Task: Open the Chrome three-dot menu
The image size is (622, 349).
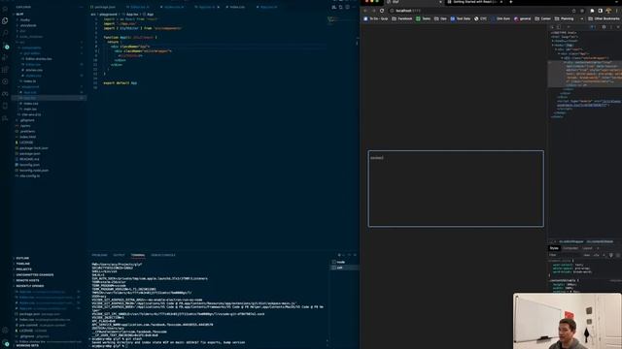Action: 617,11
